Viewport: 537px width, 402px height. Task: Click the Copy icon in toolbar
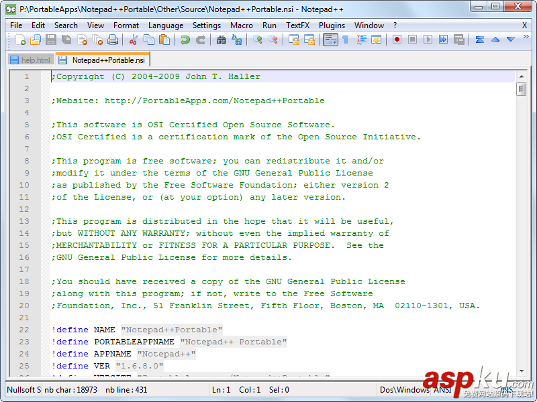[x=148, y=40]
